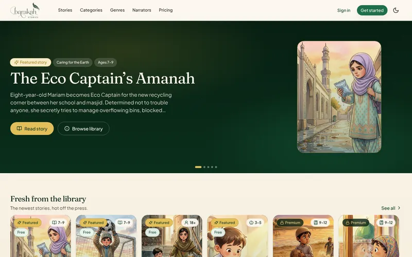Open the Barakah Stories logo home link

tap(25, 10)
